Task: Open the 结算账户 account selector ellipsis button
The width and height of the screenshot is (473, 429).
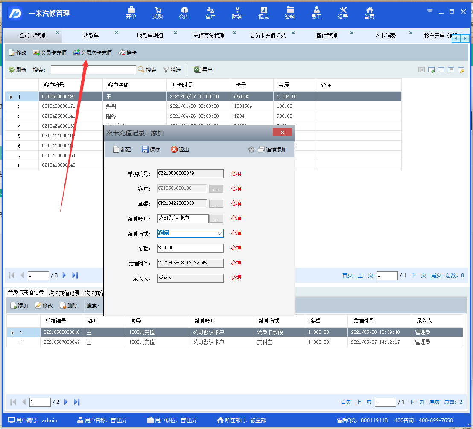Action: point(216,219)
